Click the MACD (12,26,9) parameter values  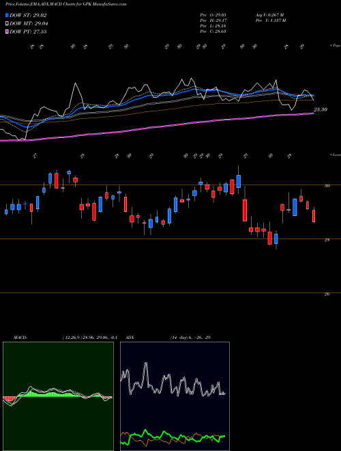pyautogui.click(x=90, y=338)
